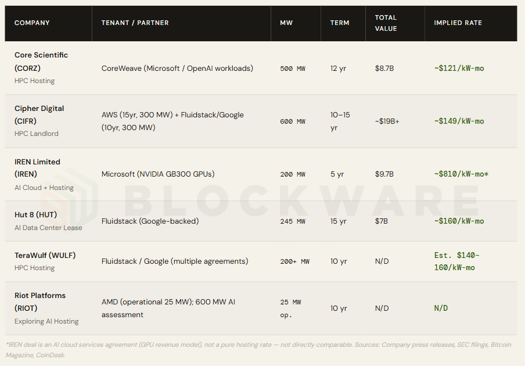Click the 200 MW cell in IREN row
Viewport: 525px width, 366px height.
(x=293, y=174)
